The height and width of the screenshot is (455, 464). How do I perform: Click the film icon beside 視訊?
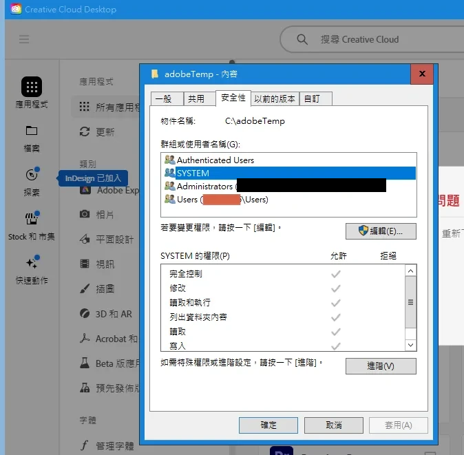pos(85,264)
